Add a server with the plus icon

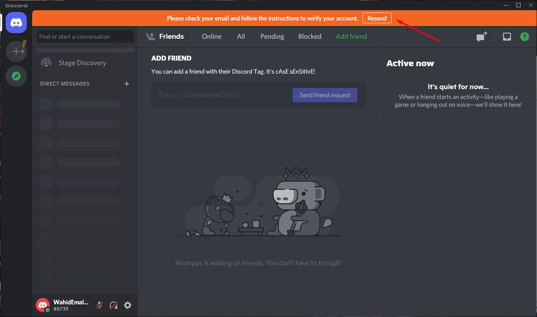(x=16, y=51)
